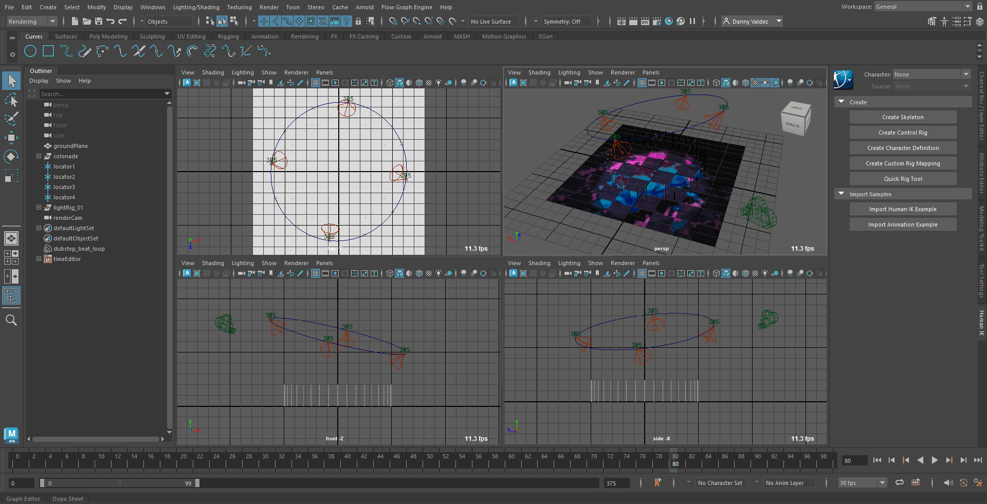987x504 pixels.
Task: Open the Lighting/Shading menu
Action: pyautogui.click(x=196, y=7)
